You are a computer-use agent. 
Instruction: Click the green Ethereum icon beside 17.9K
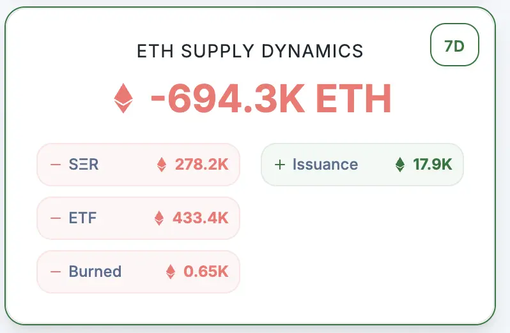click(400, 165)
